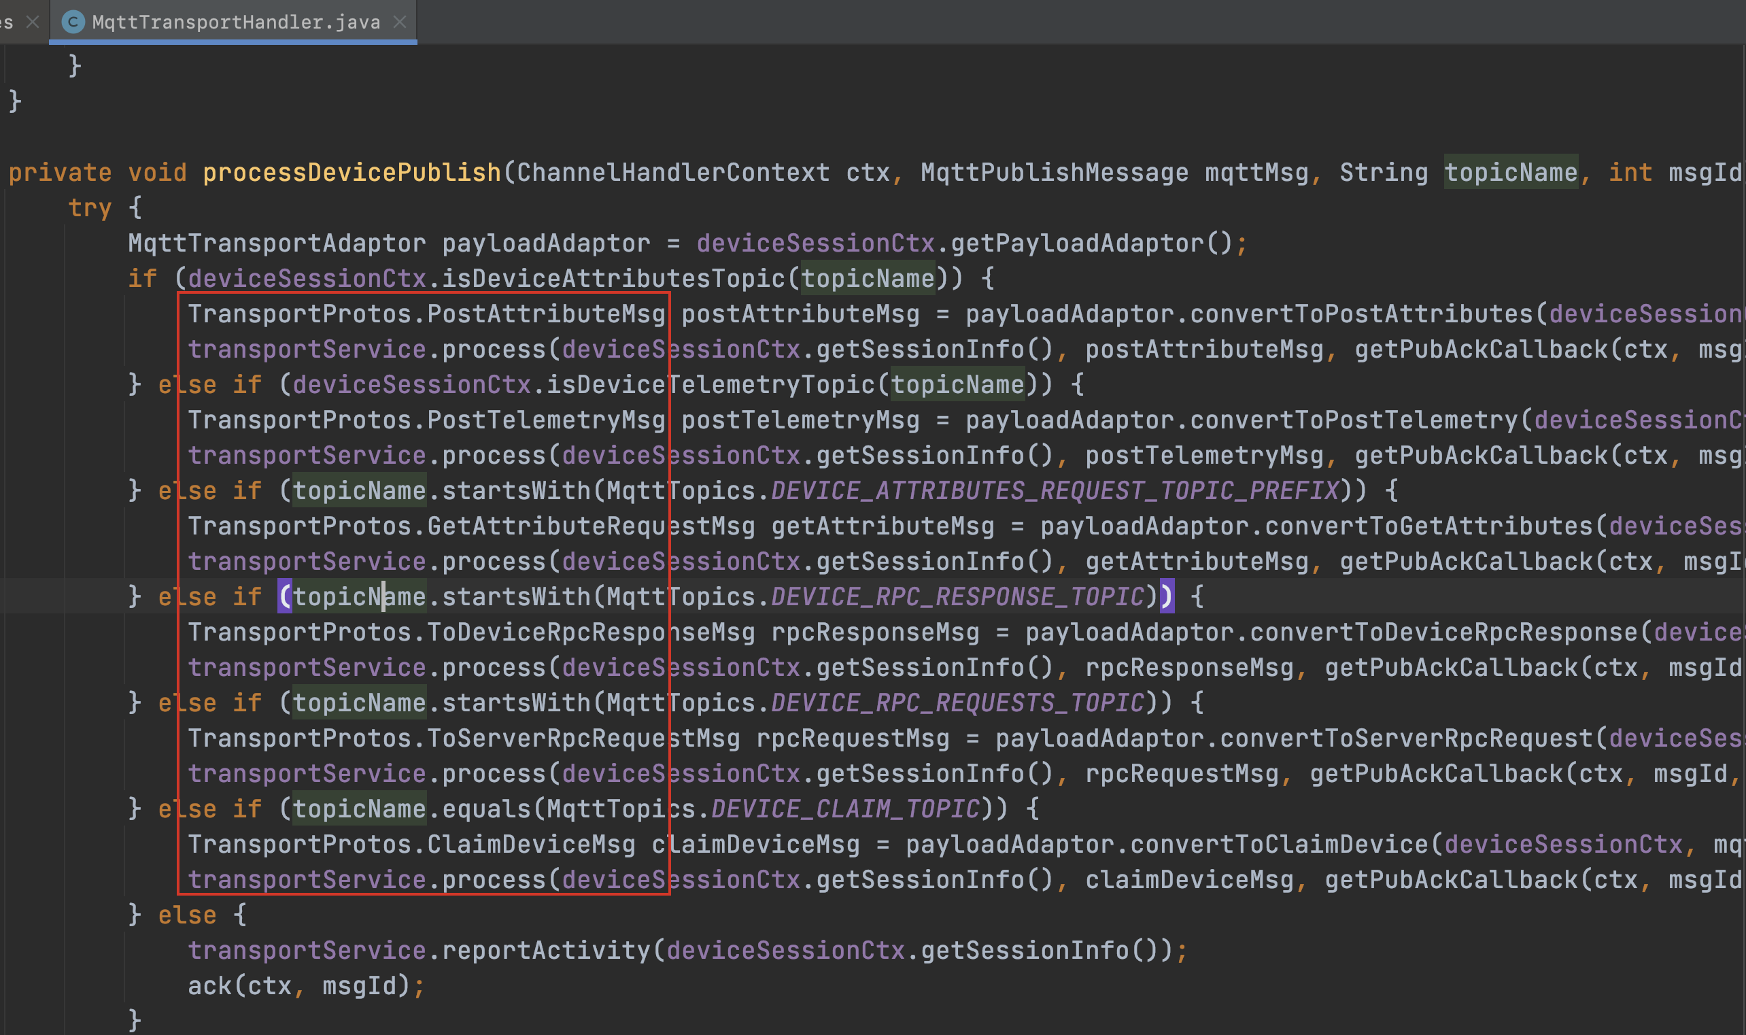Click the MqttTransportAdaptor type name
1746x1035 pixels.
tap(276, 243)
